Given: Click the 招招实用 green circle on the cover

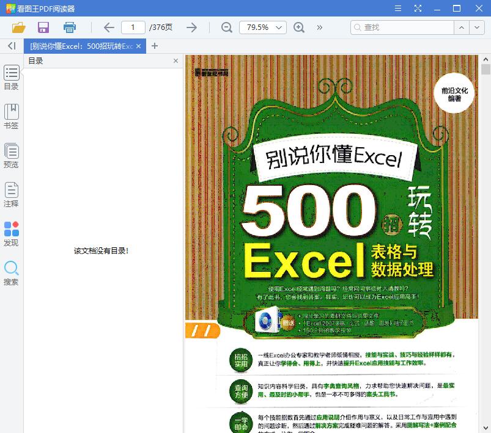Looking at the screenshot, I should click(x=241, y=360).
